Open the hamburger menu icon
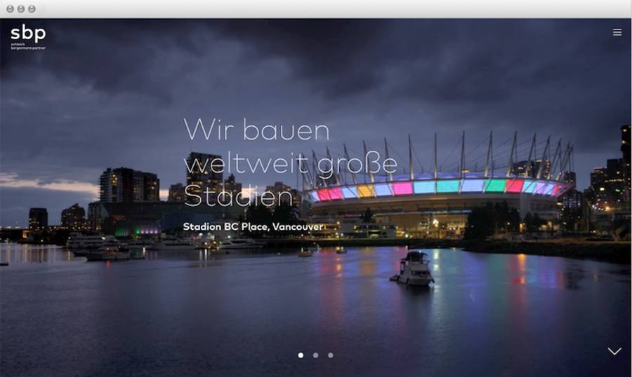Viewport: 632px width, 377px height. coord(617,32)
